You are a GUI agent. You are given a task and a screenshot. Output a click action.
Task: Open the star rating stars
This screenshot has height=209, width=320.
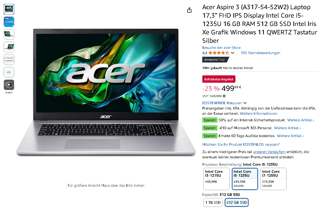[x=219, y=53]
